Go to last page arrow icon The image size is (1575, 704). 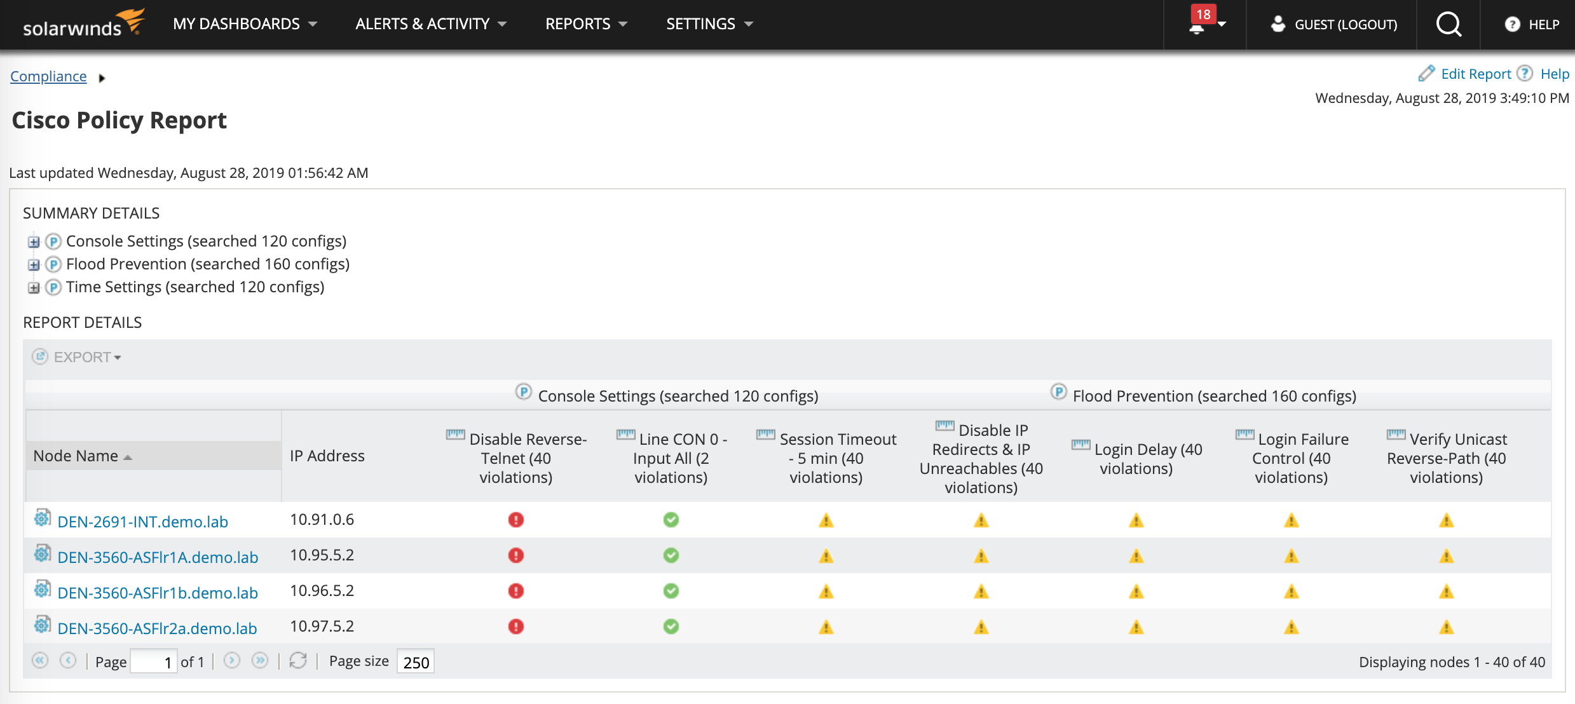pos(259,661)
